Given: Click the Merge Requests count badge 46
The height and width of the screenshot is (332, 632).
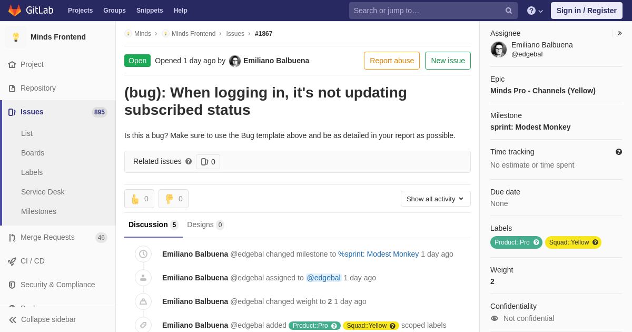Looking at the screenshot, I should tap(101, 238).
